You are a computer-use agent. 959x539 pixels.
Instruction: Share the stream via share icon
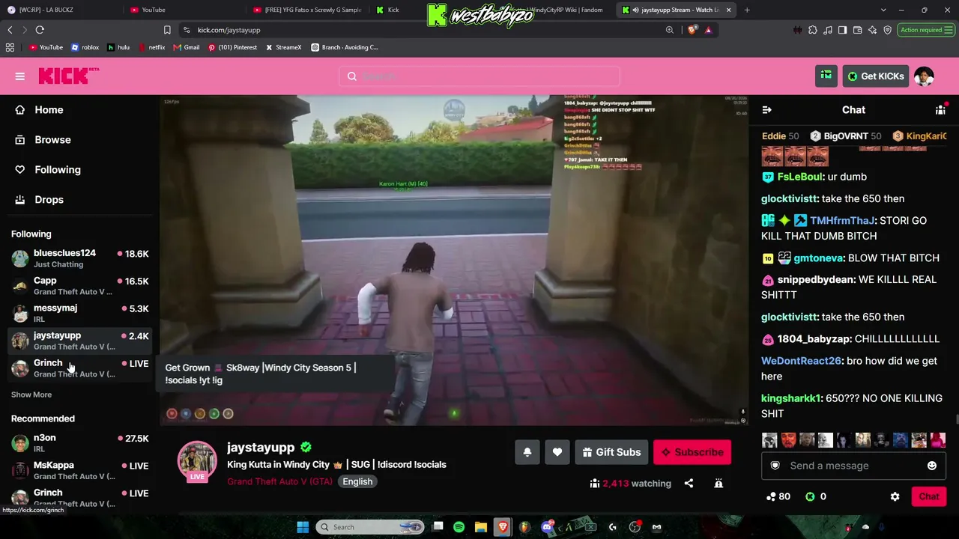(689, 484)
